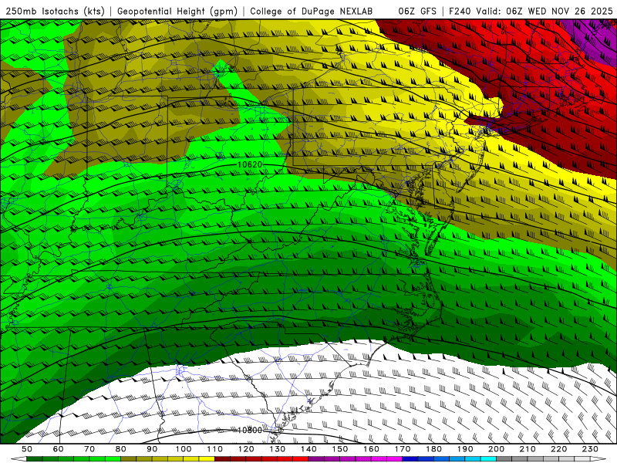Screen dimensions: 617x463
Task: Click the 10800 height contour label
Action: (x=250, y=430)
